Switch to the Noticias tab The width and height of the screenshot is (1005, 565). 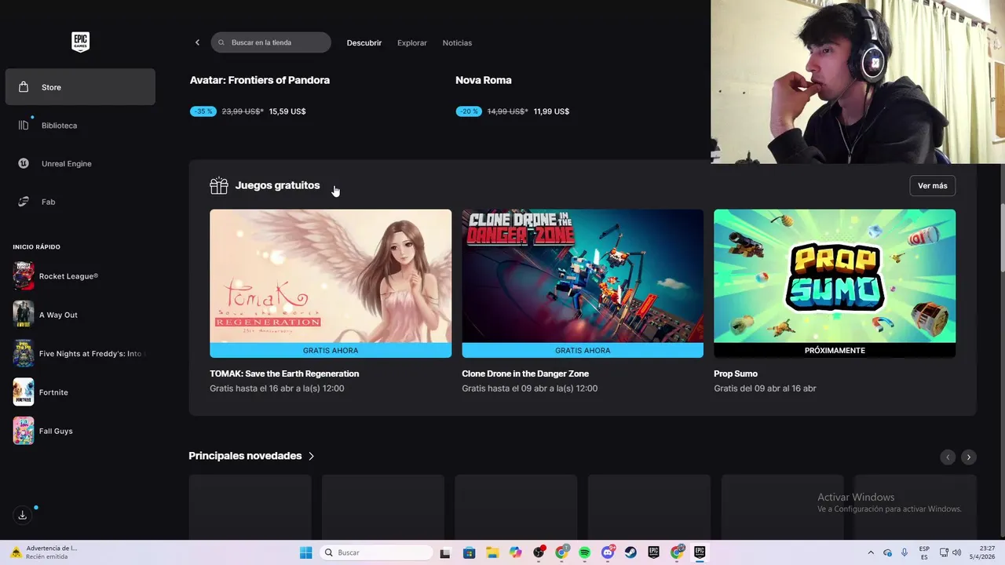(457, 43)
